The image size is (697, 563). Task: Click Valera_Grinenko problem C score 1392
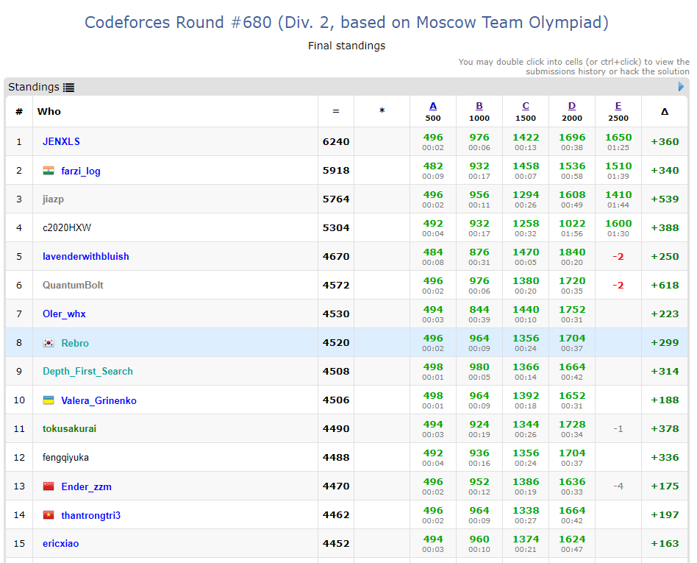526,396
